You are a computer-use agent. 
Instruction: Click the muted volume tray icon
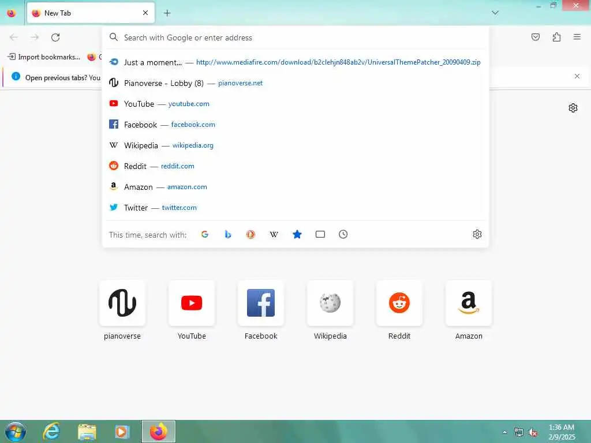[x=533, y=433]
